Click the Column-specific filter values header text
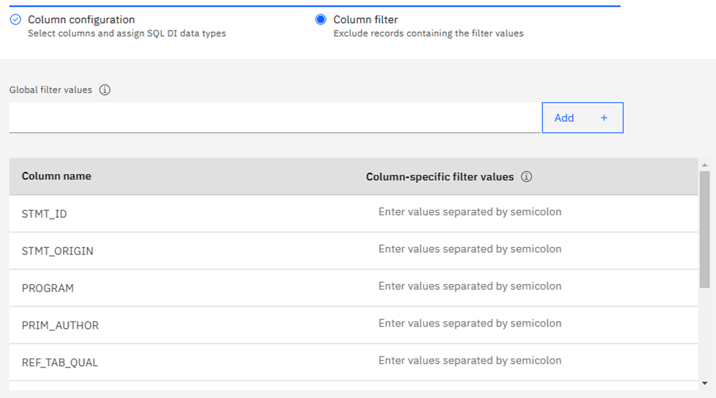 point(440,176)
